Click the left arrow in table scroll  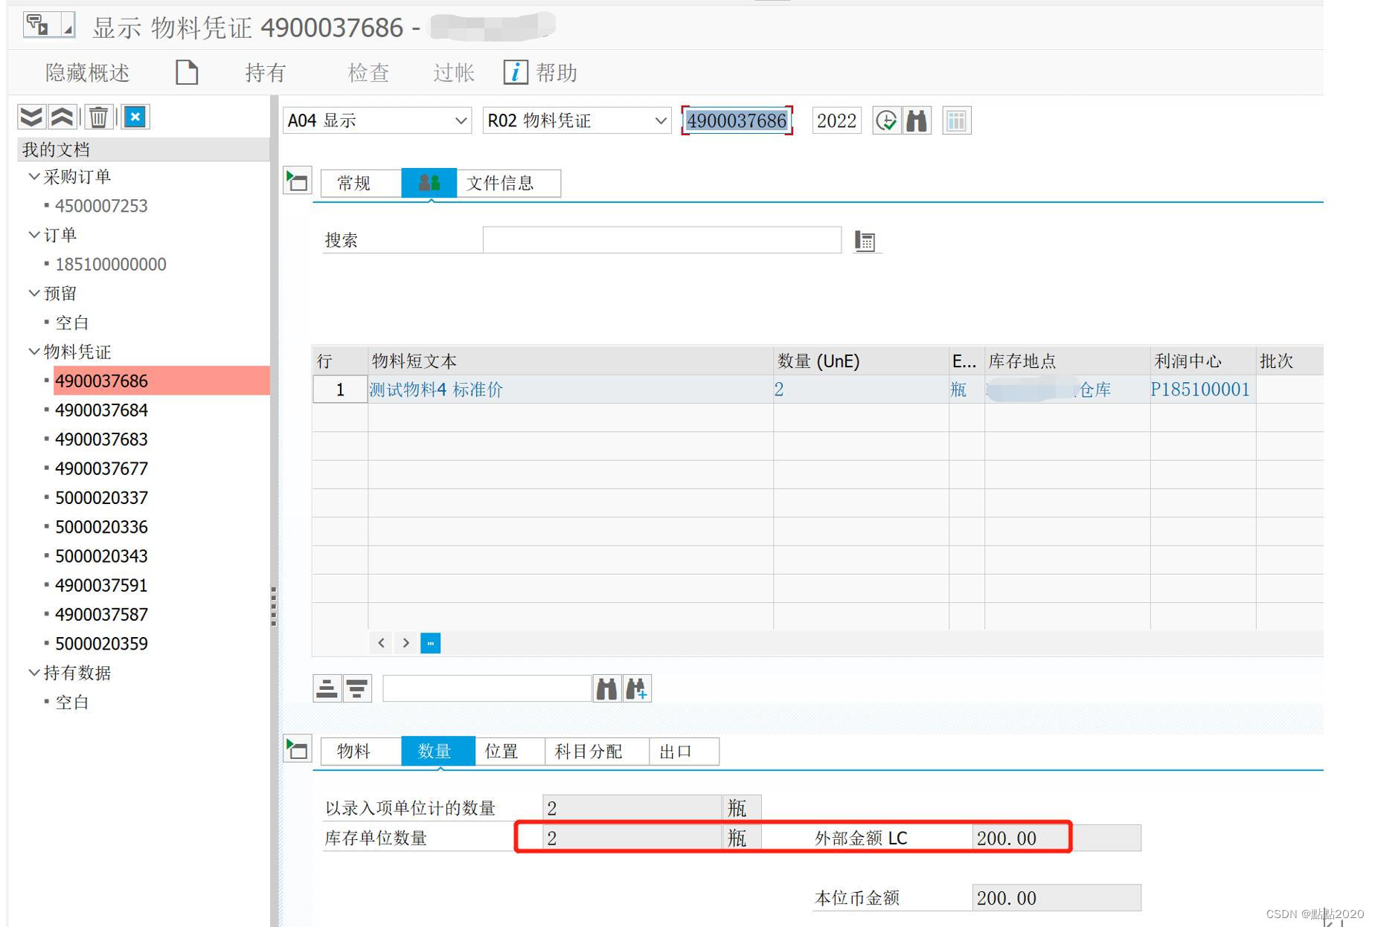pos(381,643)
